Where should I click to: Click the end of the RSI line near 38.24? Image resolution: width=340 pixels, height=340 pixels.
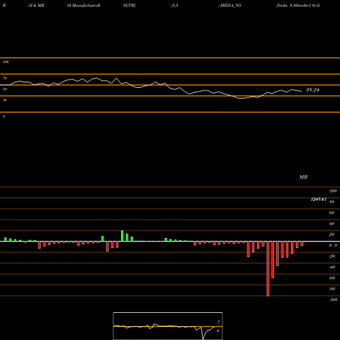point(301,91)
